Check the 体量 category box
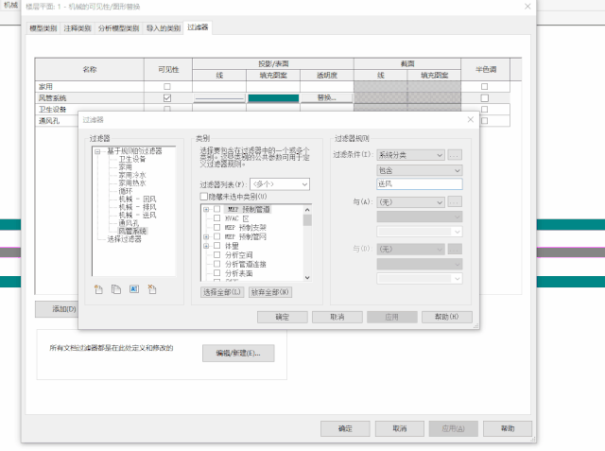 point(216,246)
